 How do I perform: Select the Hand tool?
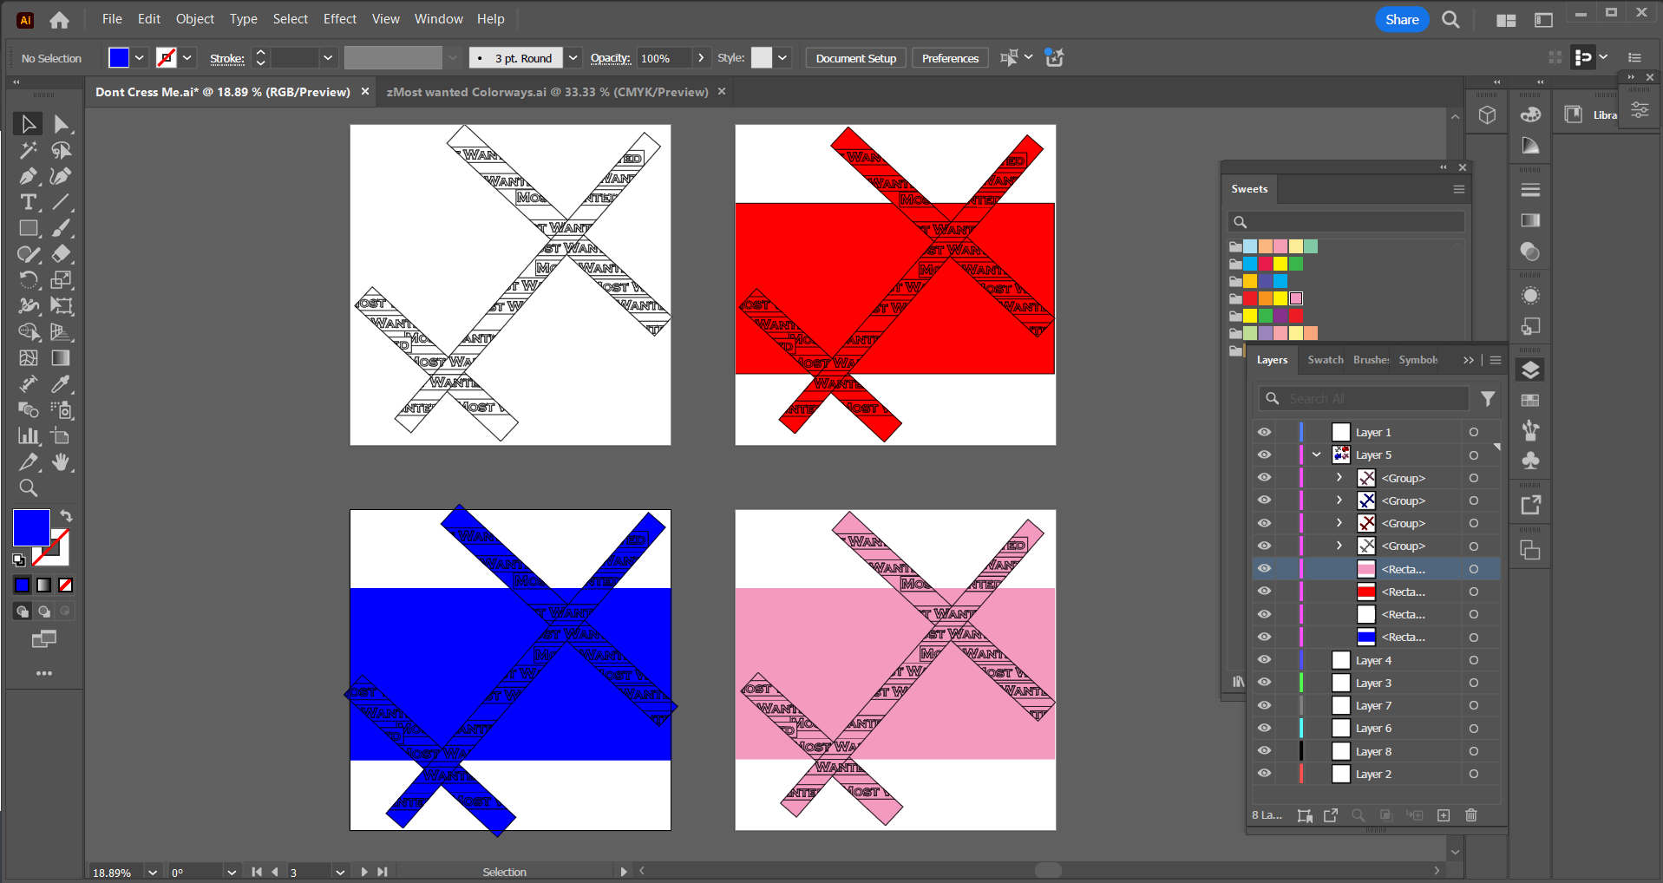pyautogui.click(x=61, y=462)
